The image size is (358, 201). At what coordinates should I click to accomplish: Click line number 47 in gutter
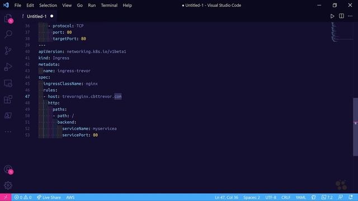(x=27, y=97)
